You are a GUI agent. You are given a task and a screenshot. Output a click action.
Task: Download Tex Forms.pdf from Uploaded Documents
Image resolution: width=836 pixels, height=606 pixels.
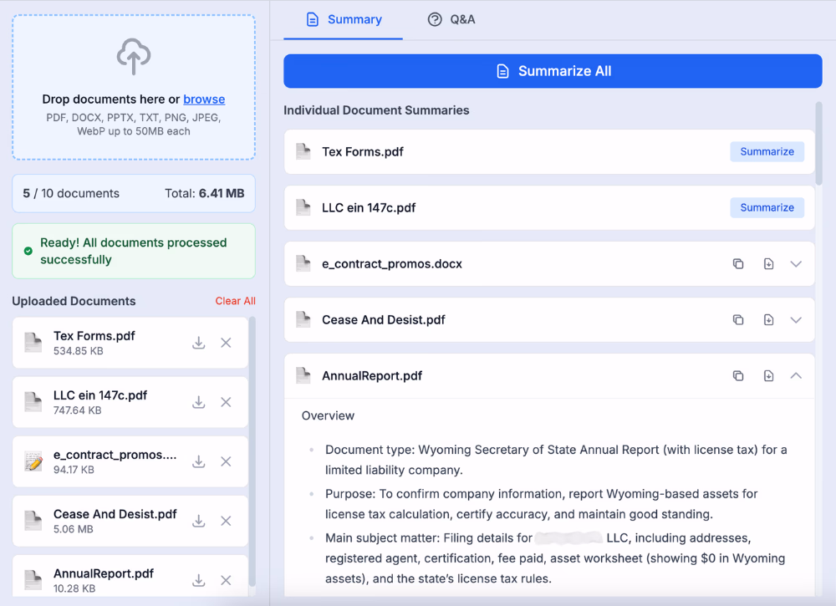point(198,343)
